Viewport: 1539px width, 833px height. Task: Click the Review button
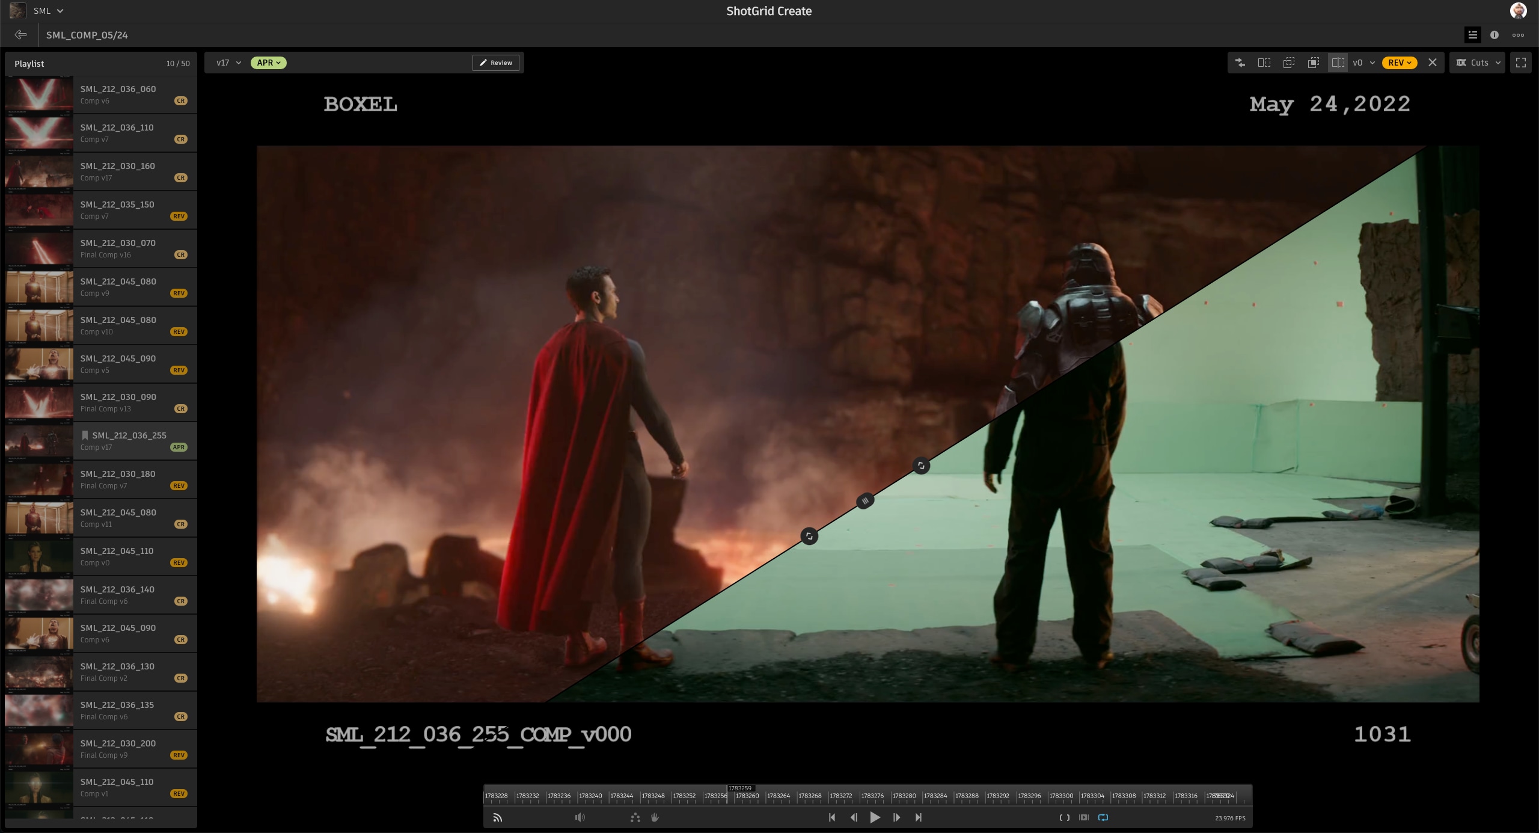click(x=496, y=63)
